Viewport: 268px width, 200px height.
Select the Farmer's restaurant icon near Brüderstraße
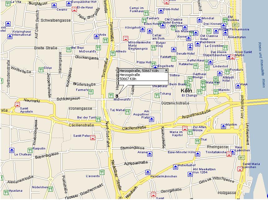coord(91,91)
